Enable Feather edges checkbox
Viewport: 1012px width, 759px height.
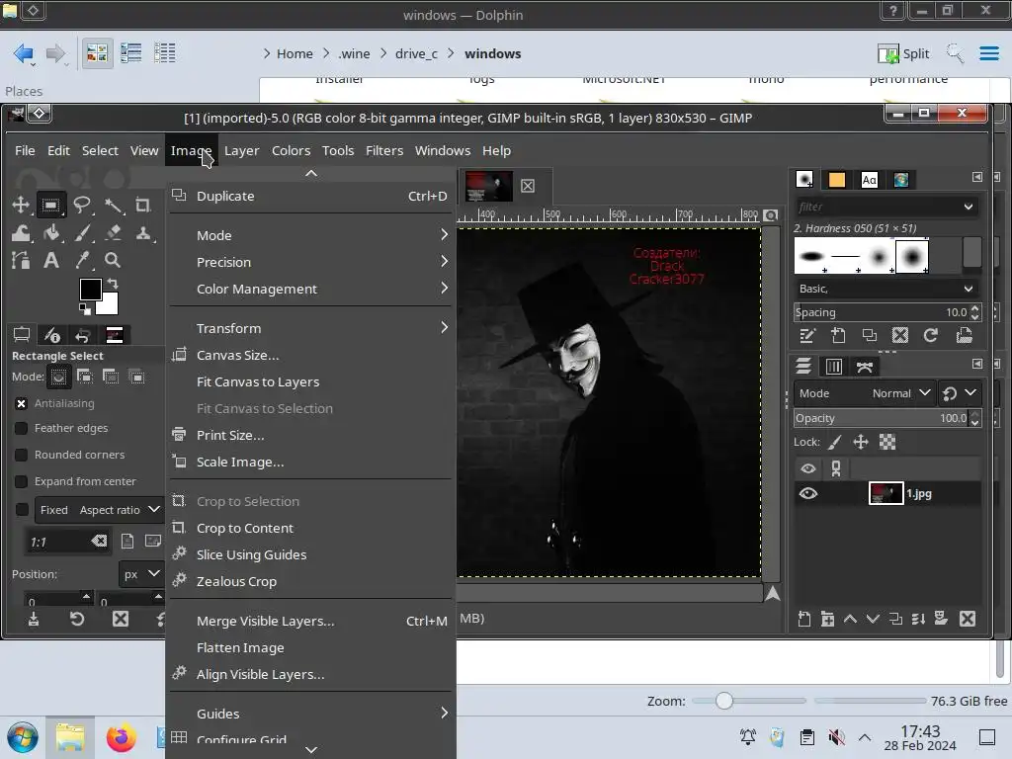(22, 428)
